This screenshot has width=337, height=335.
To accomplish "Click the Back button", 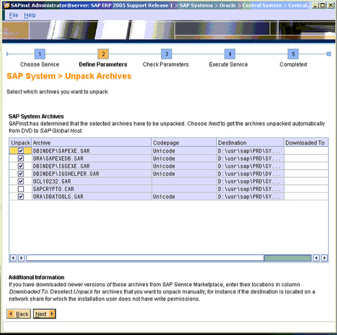I will 19,314.
